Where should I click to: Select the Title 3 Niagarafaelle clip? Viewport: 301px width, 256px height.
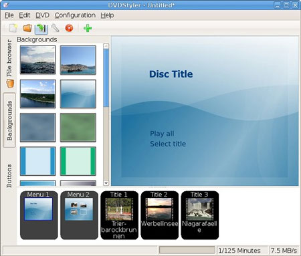click(x=200, y=215)
